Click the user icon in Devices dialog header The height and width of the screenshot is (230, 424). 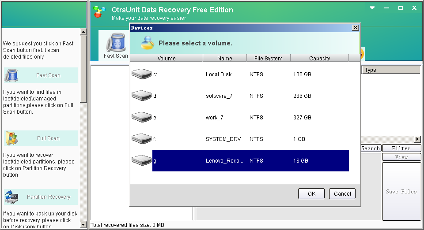tap(148, 43)
